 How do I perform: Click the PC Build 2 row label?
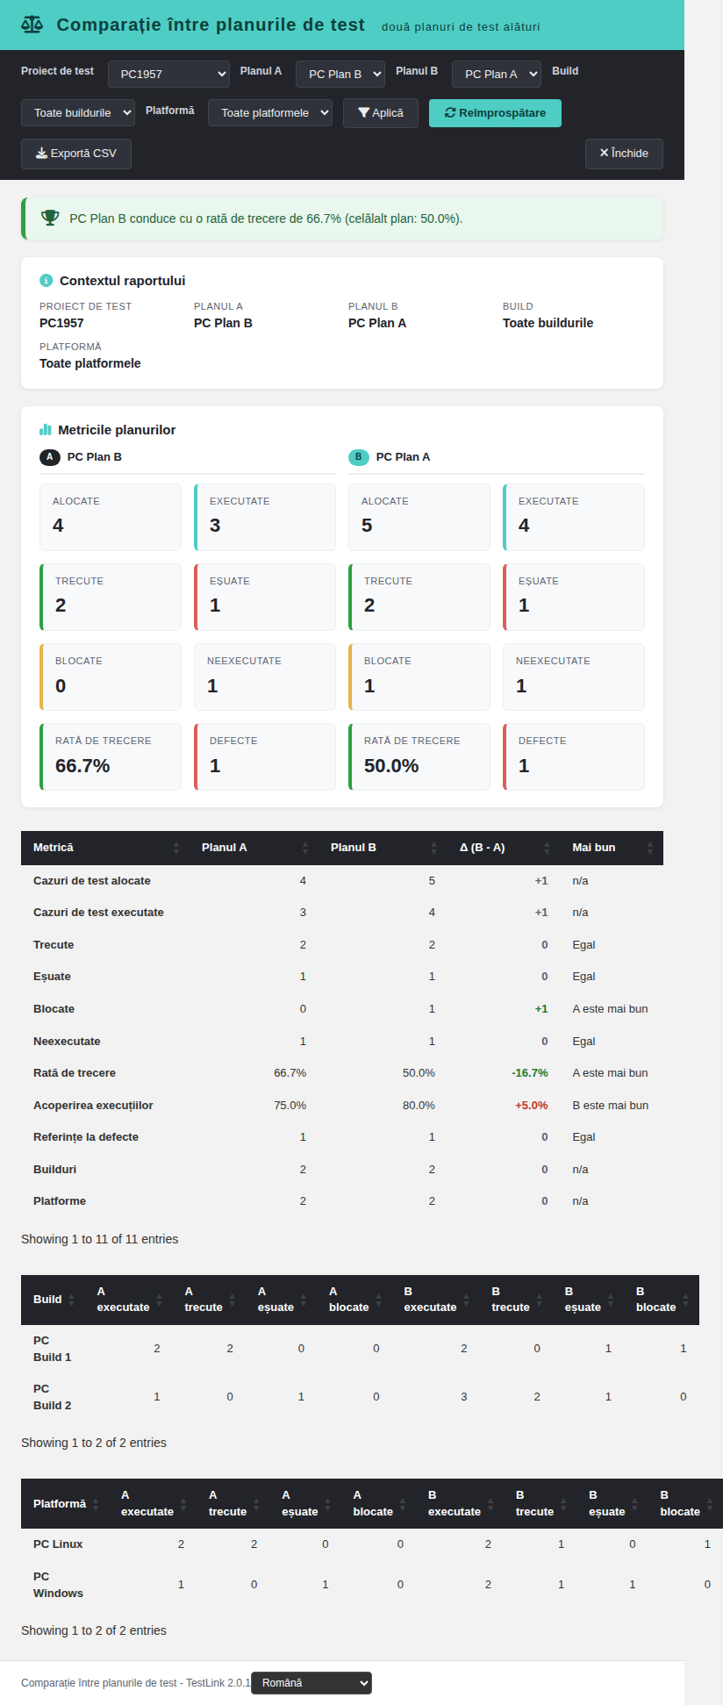click(53, 1397)
